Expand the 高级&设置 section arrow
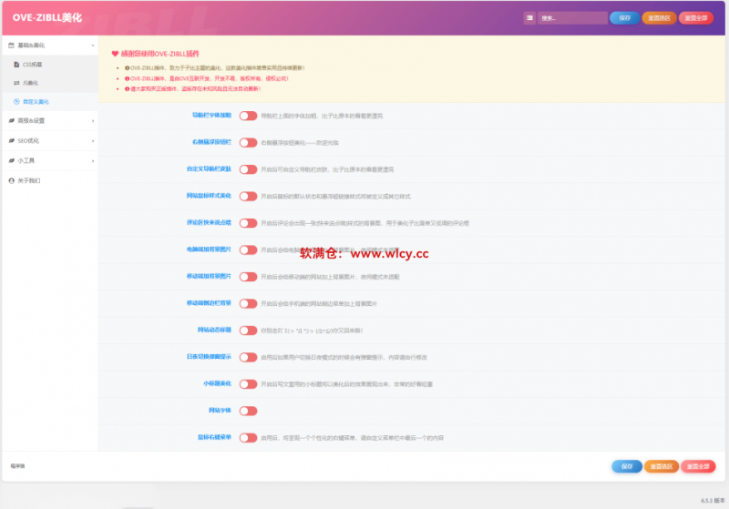Viewport: 729px width, 509px height. coord(92,120)
